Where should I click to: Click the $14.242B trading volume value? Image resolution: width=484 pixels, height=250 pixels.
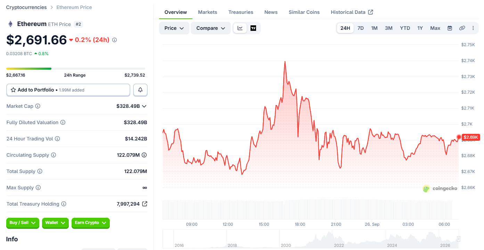(x=136, y=139)
